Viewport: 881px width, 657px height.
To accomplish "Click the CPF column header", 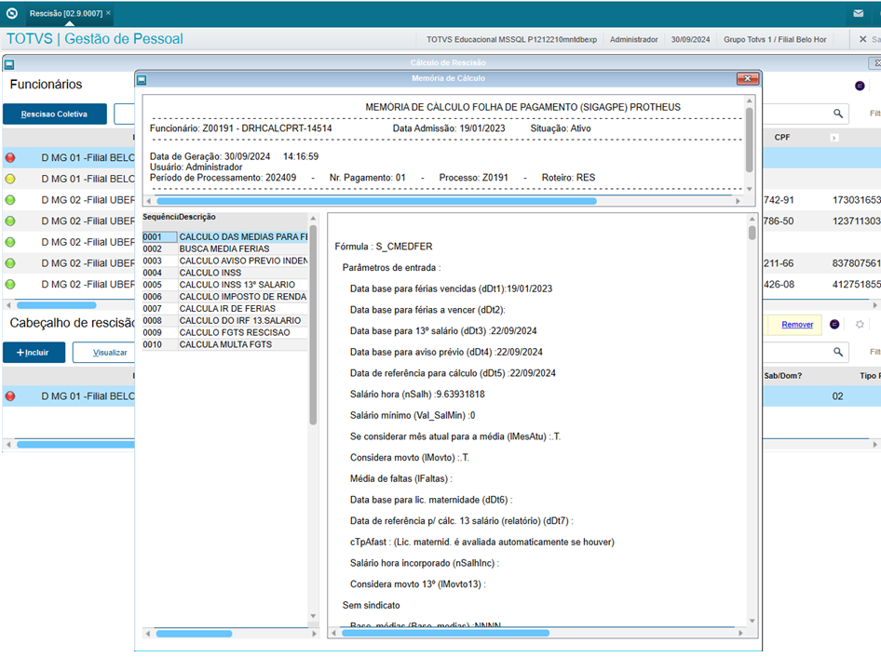I will tap(782, 137).
